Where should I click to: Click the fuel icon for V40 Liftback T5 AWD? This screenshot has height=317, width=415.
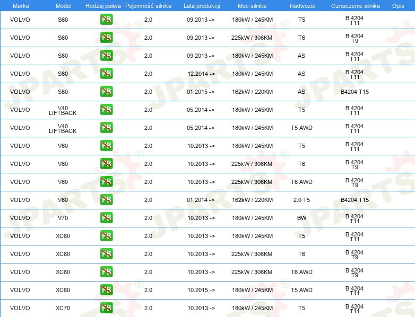pos(106,128)
